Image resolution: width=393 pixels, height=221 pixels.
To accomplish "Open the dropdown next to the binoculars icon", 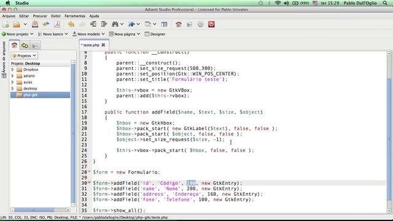I will (x=122, y=25).
